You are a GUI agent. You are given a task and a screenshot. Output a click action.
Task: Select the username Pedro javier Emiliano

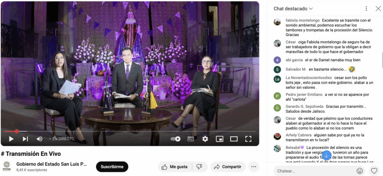pos(304,94)
